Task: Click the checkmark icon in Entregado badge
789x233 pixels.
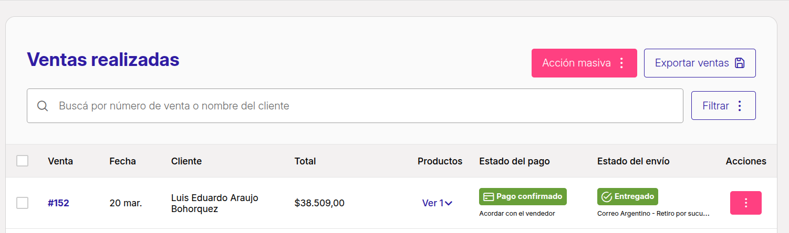Action: [x=607, y=197]
